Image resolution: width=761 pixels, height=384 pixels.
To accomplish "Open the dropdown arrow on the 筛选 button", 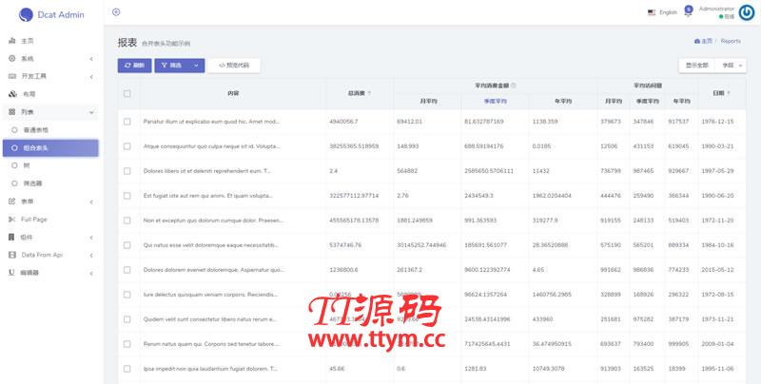I will pyautogui.click(x=196, y=66).
